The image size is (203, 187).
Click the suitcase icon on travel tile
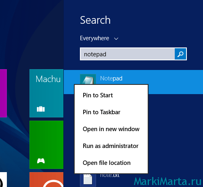41,109
